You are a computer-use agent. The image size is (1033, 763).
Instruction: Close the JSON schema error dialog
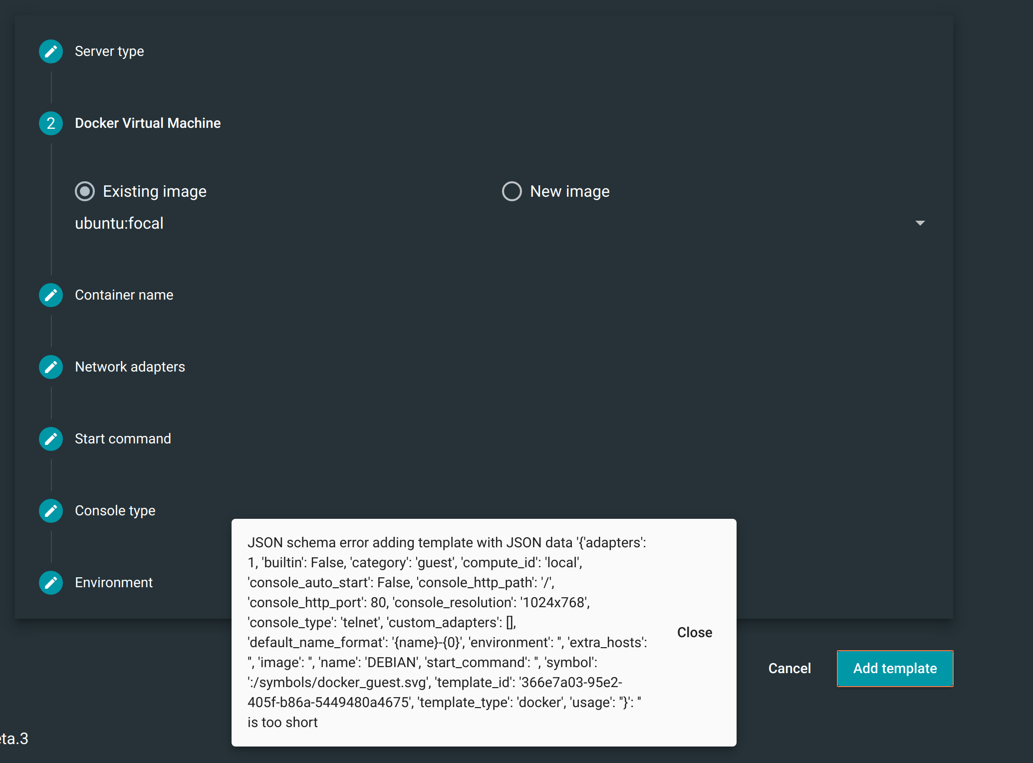695,632
